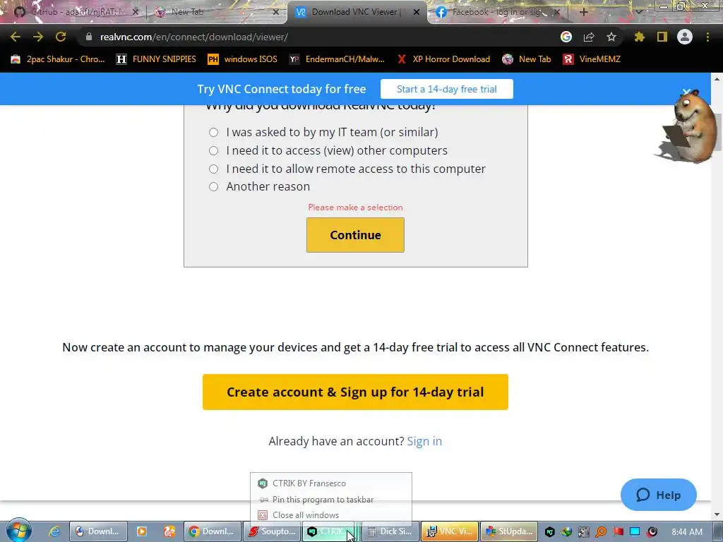The width and height of the screenshot is (723, 542).
Task: Select the 'Another reason' radio option
Action: click(x=213, y=186)
